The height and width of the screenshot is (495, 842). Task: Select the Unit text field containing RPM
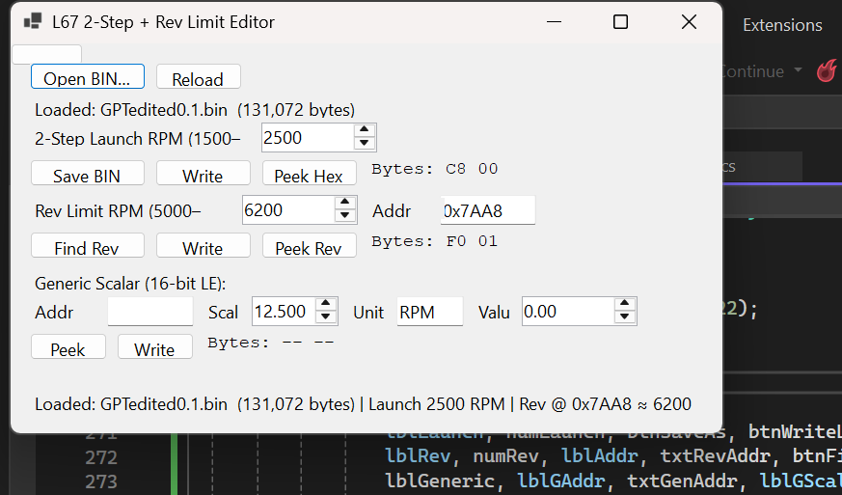point(429,312)
